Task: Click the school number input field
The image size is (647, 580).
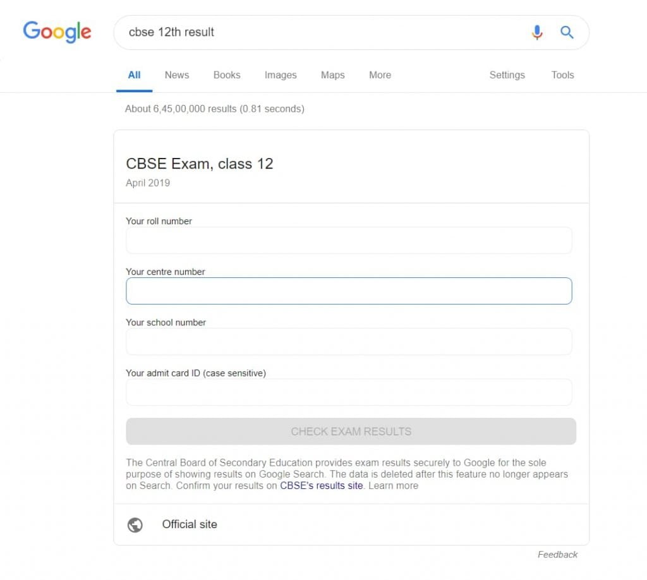Action: (349, 341)
